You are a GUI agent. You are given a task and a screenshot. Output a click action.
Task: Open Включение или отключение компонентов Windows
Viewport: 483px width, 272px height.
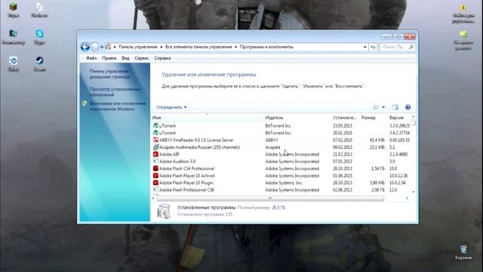[118, 106]
